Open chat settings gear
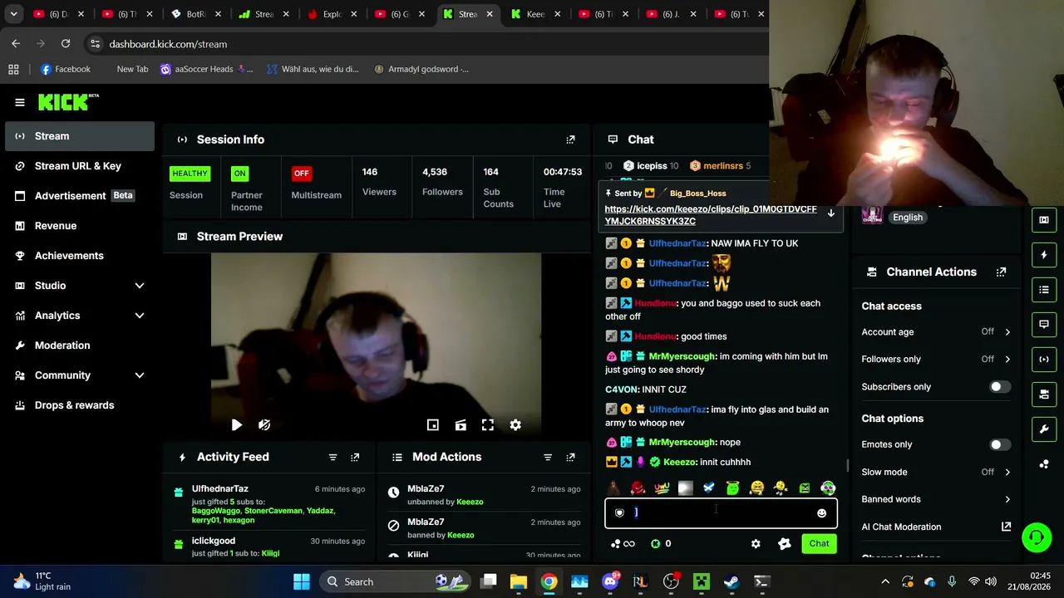 756,544
